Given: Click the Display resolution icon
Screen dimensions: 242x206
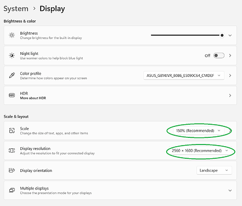Looking at the screenshot, I should [x=12, y=151].
